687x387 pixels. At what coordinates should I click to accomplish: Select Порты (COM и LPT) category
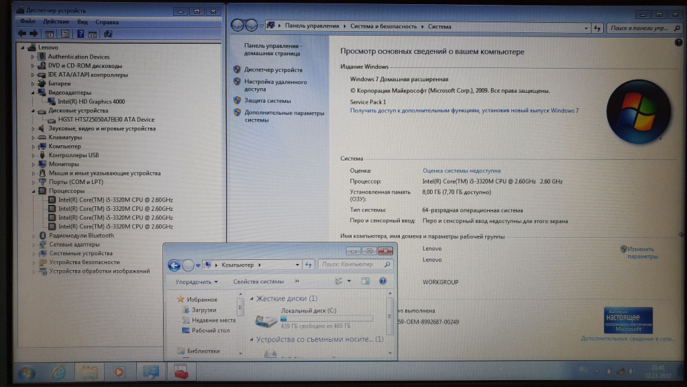76,182
